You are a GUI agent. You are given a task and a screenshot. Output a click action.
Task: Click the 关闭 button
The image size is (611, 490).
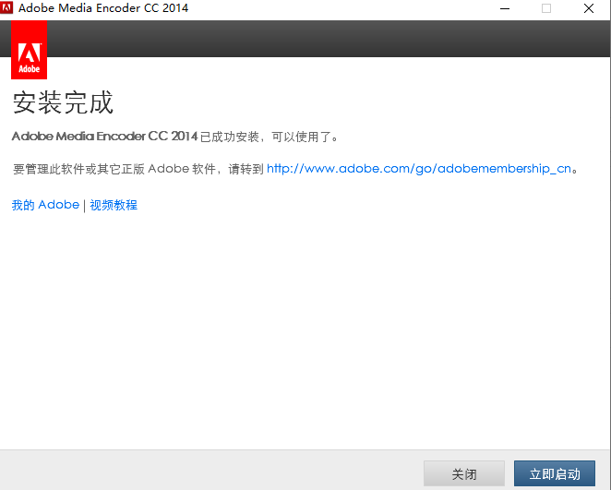click(463, 473)
